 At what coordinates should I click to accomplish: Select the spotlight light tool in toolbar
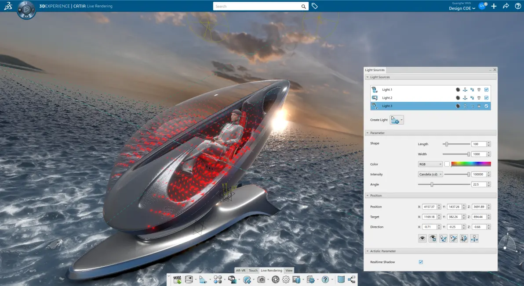tap(203, 280)
